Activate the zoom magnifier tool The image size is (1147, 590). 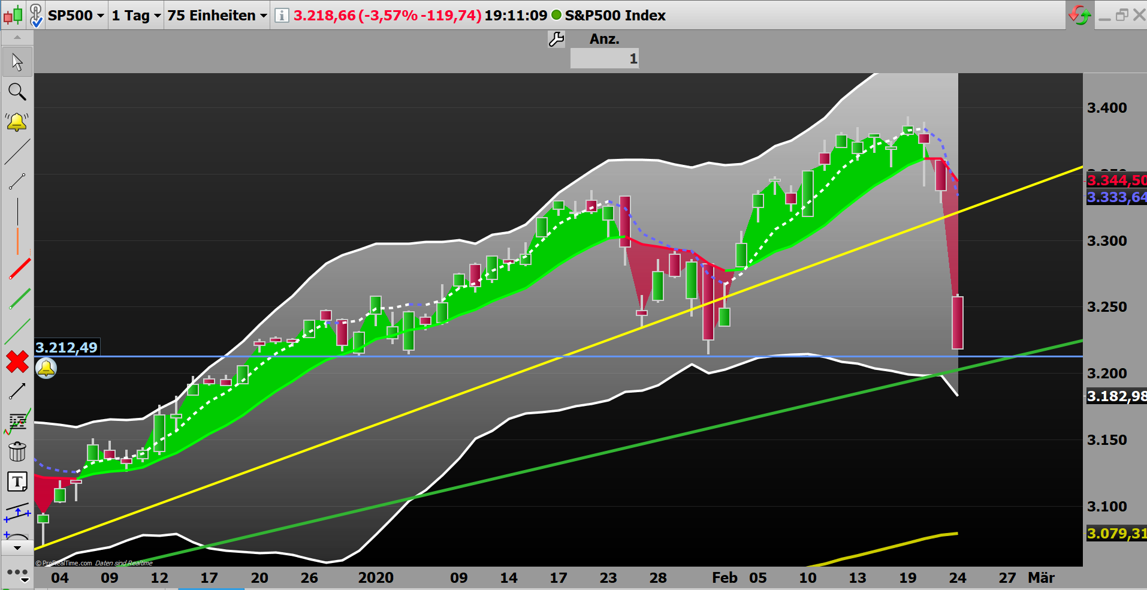tap(17, 91)
